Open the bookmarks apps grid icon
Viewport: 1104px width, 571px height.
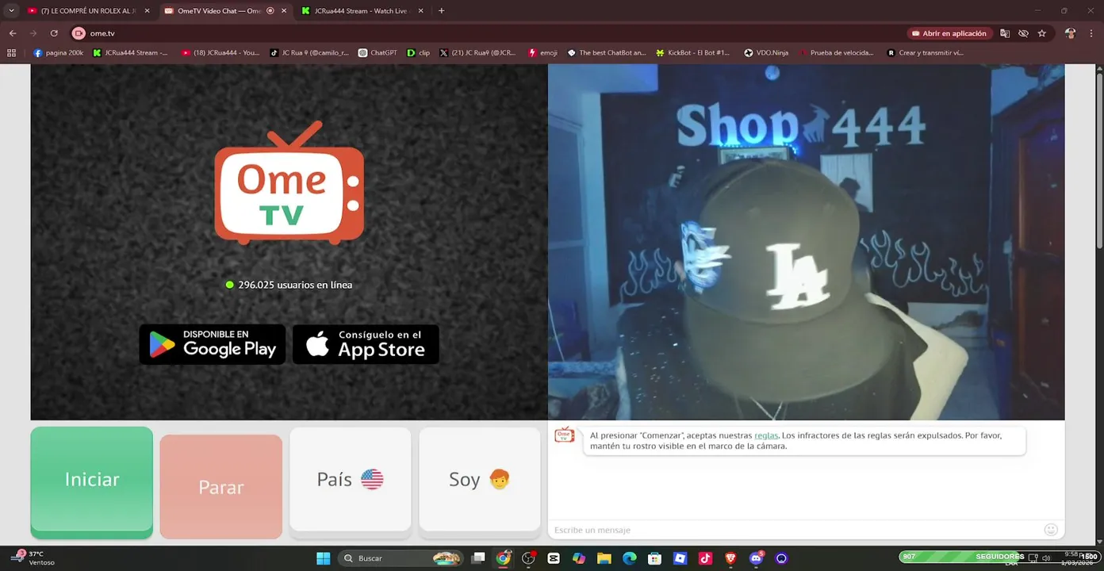(11, 53)
